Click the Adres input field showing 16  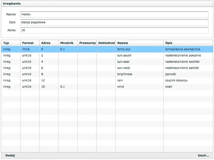click(x=114, y=30)
